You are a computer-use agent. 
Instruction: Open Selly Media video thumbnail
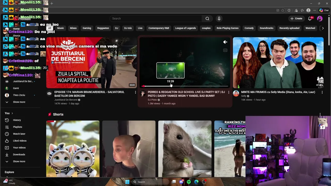click(278, 63)
